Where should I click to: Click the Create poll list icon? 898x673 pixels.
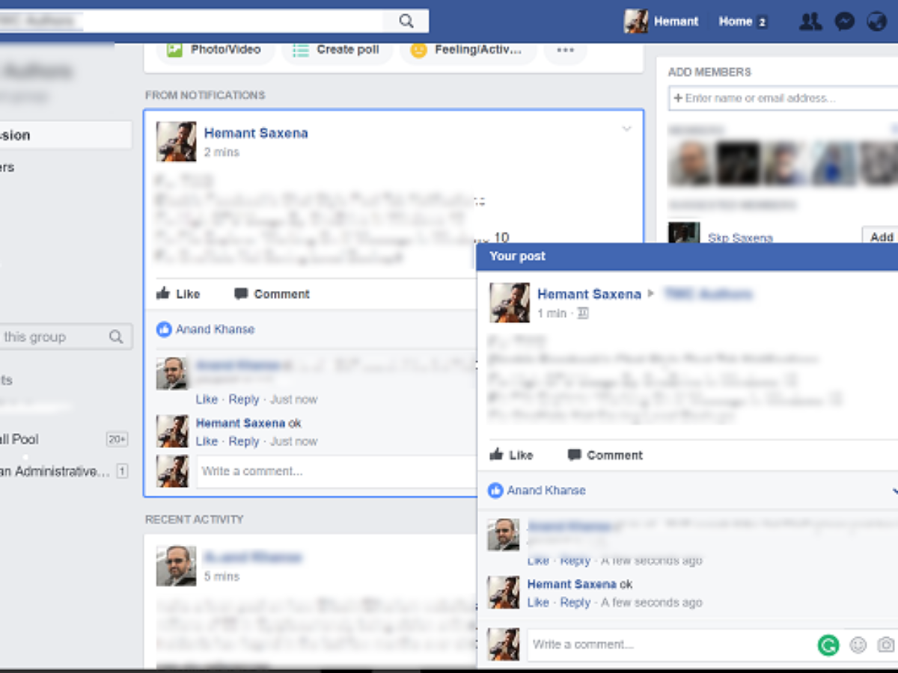point(301,50)
